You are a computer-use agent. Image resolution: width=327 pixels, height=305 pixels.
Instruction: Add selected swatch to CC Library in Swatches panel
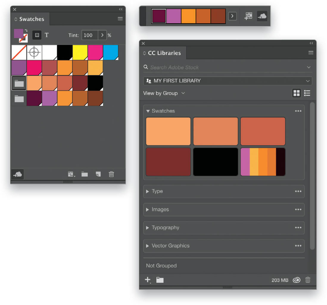(18, 174)
